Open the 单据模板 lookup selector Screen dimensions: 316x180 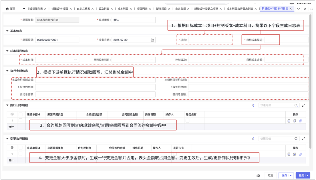pyautogui.click(x=152, y=20)
